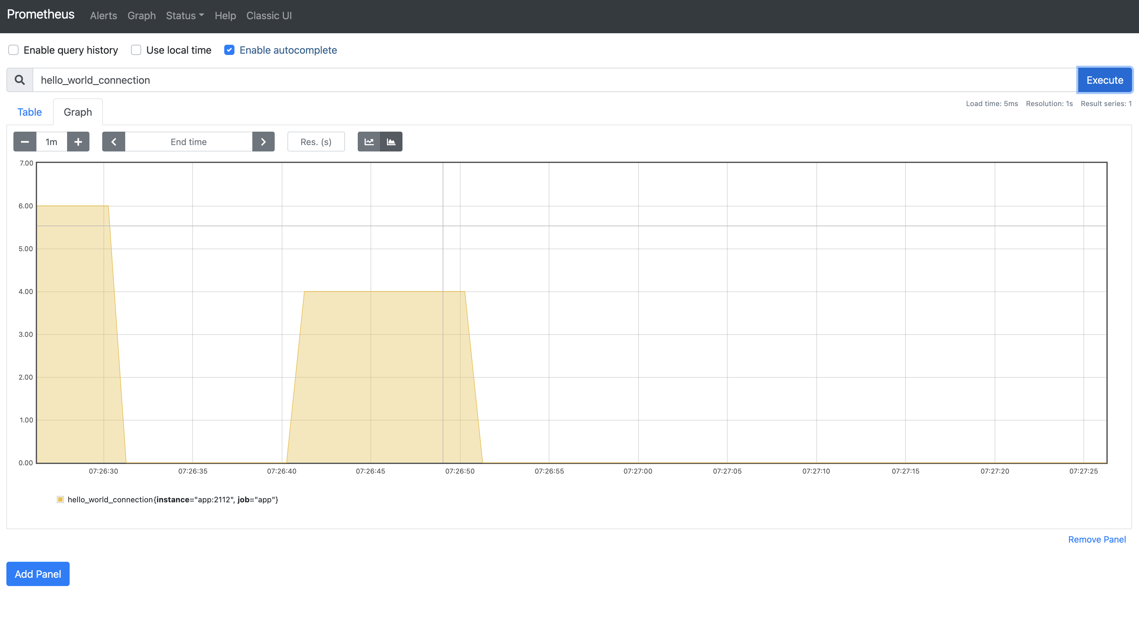1139x641 pixels.
Task: Enable query history checkbox
Action: point(13,50)
